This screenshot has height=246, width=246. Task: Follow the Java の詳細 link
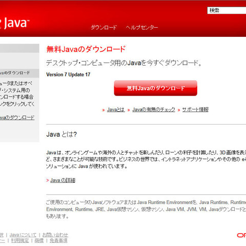[x=63, y=180]
